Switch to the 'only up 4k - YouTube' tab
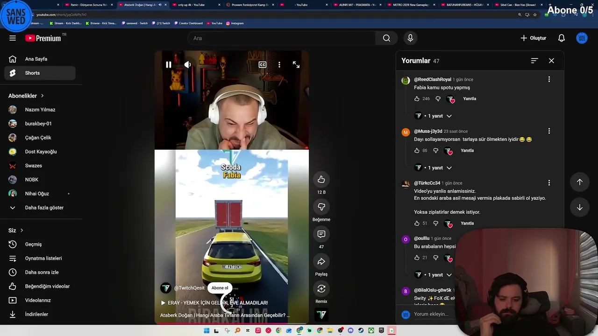This screenshot has height=336, width=598. point(194,5)
